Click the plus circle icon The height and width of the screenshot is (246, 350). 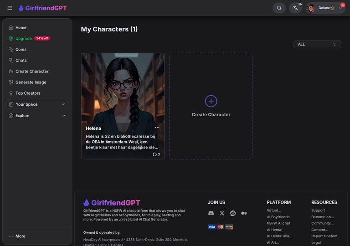[x=211, y=101]
